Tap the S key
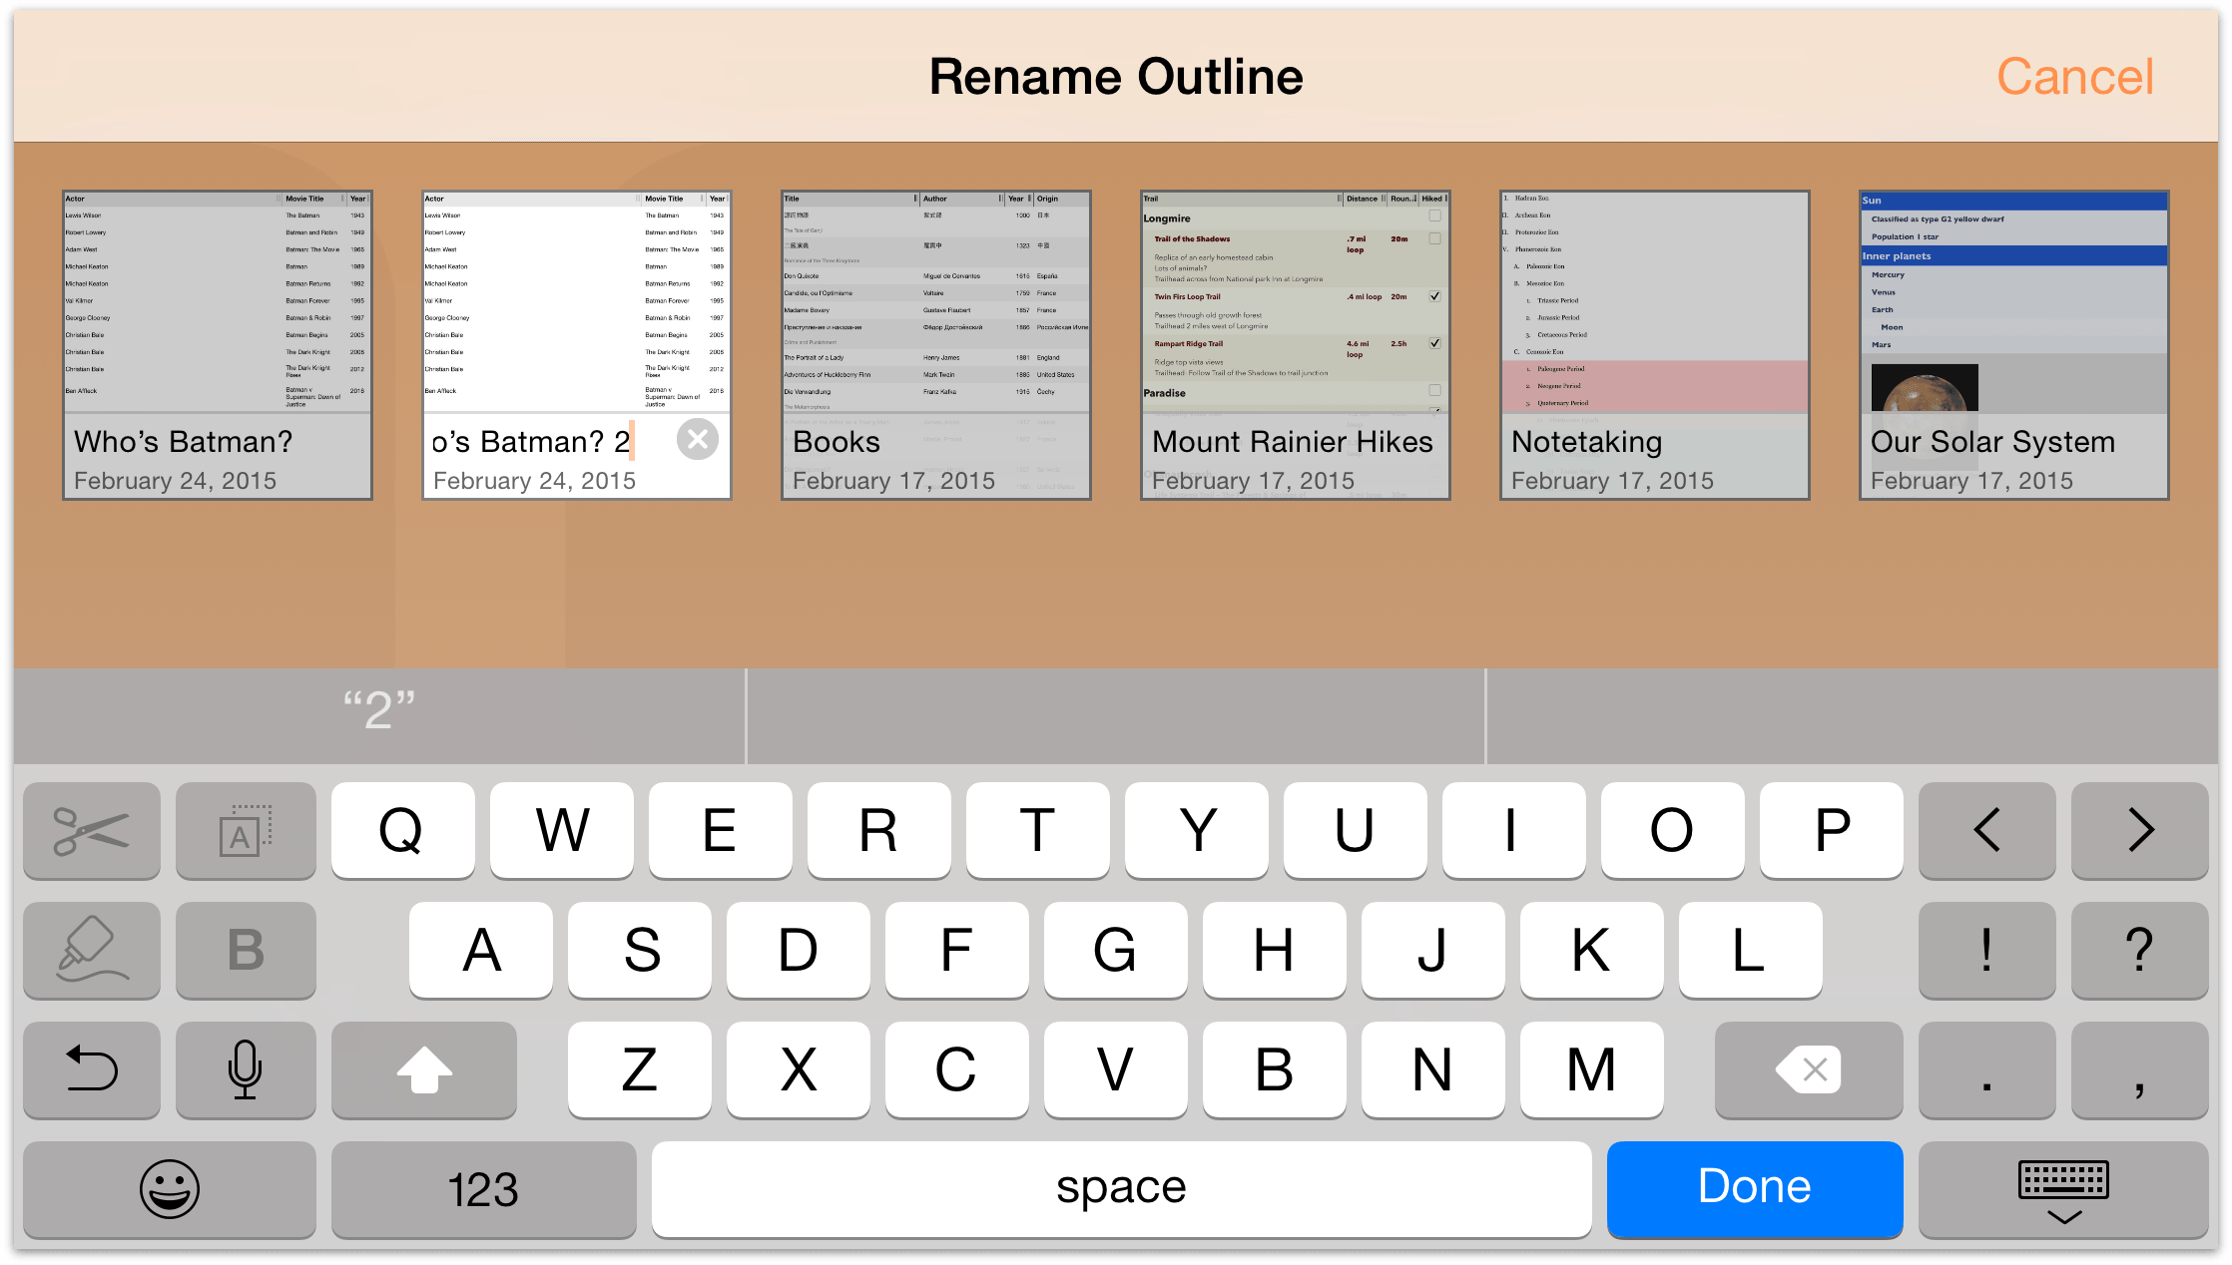This screenshot has height=1265, width=2232. pos(640,950)
